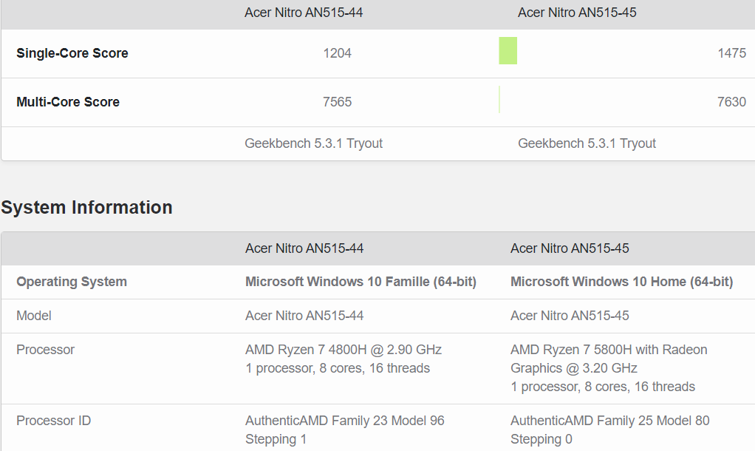Click AN515-44 header in System Information table
Screen dimensions: 755x451
coord(304,248)
